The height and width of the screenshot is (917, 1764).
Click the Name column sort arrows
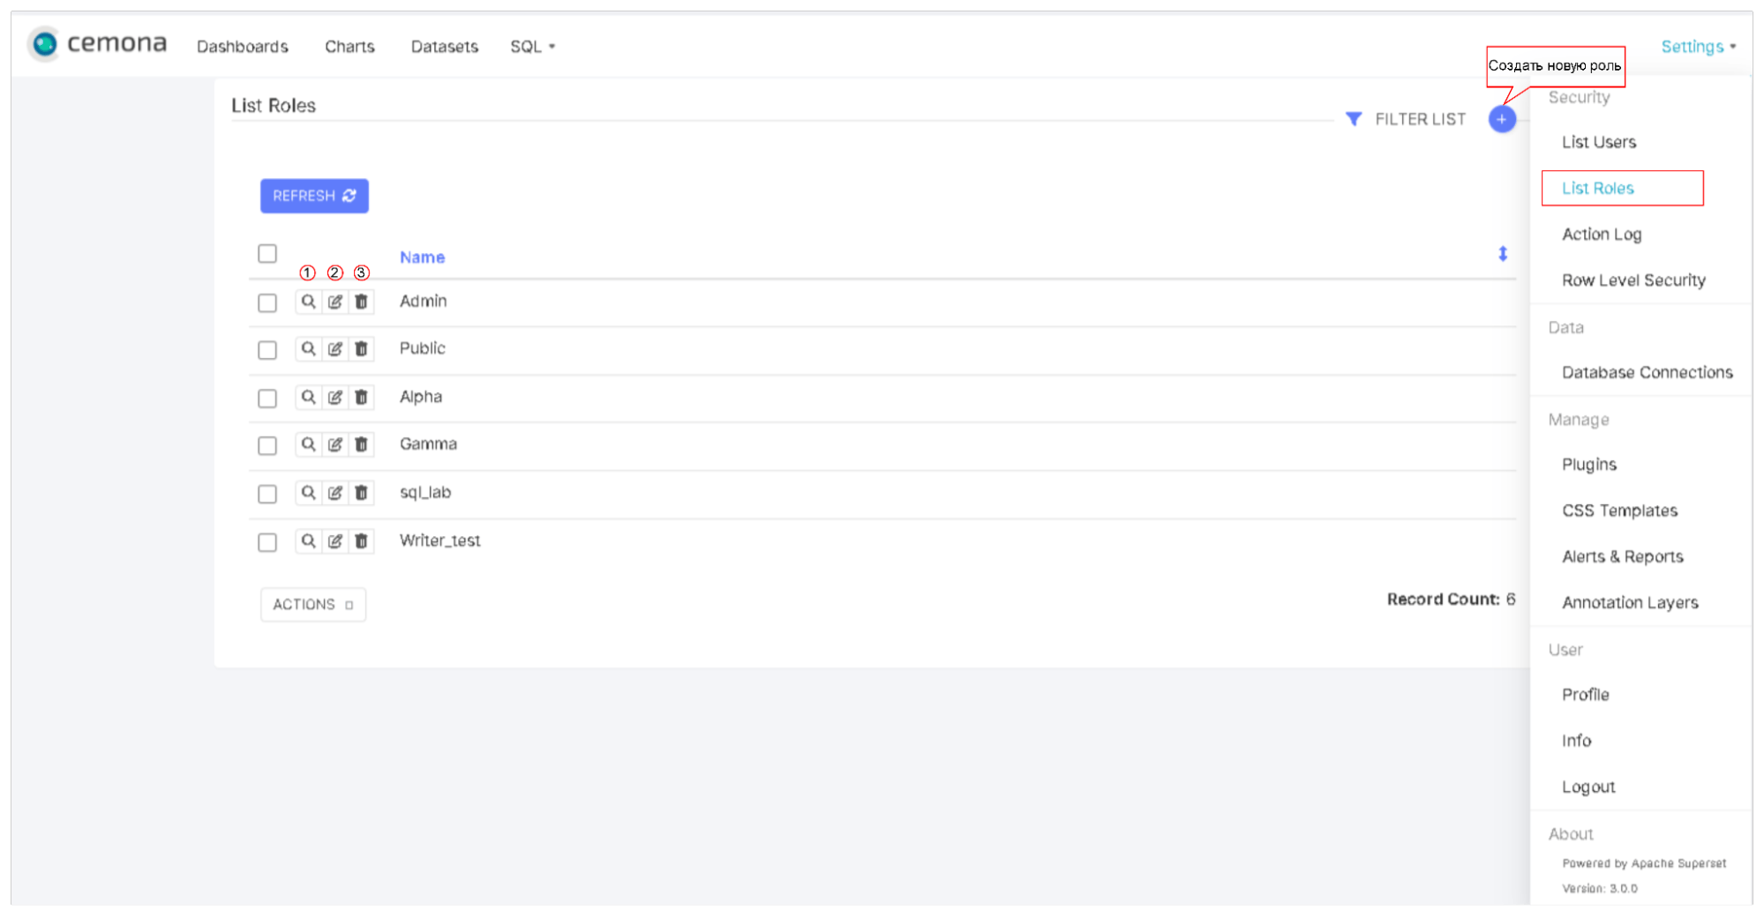(1502, 255)
